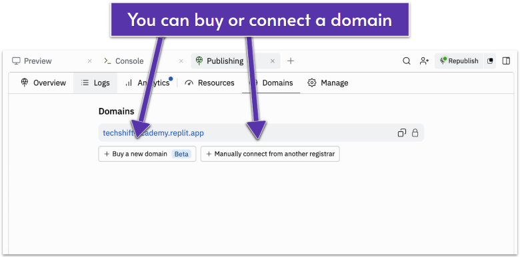Open the search magnifier icon
The image size is (520, 257).
(x=407, y=61)
